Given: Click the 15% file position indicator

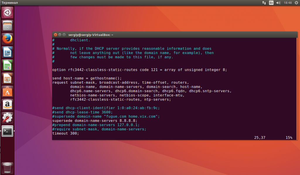Looking at the screenshot, I should [289, 138].
